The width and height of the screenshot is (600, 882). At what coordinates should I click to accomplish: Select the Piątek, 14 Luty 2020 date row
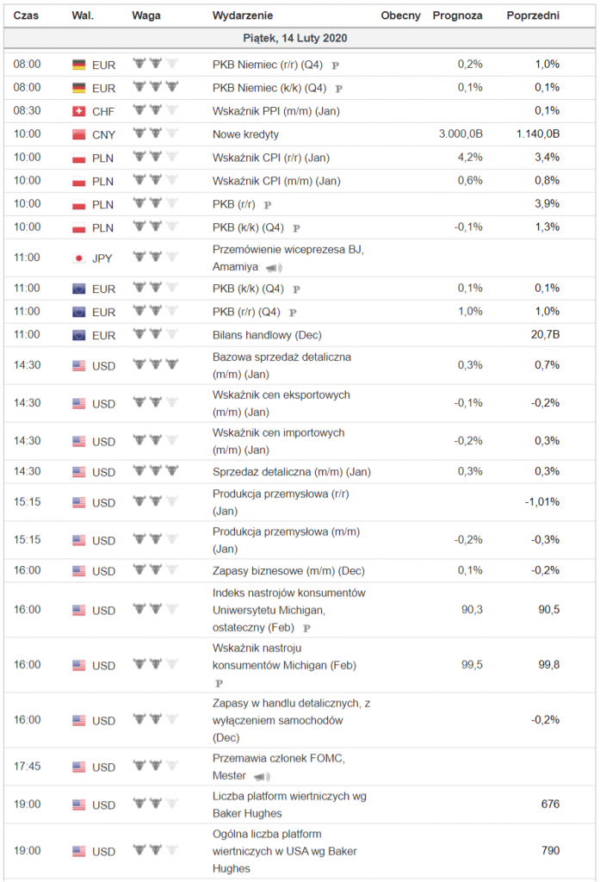(x=300, y=38)
